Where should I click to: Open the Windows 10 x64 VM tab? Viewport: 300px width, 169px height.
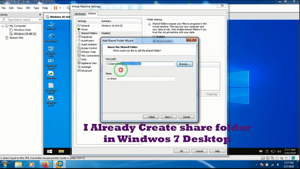(58, 17)
